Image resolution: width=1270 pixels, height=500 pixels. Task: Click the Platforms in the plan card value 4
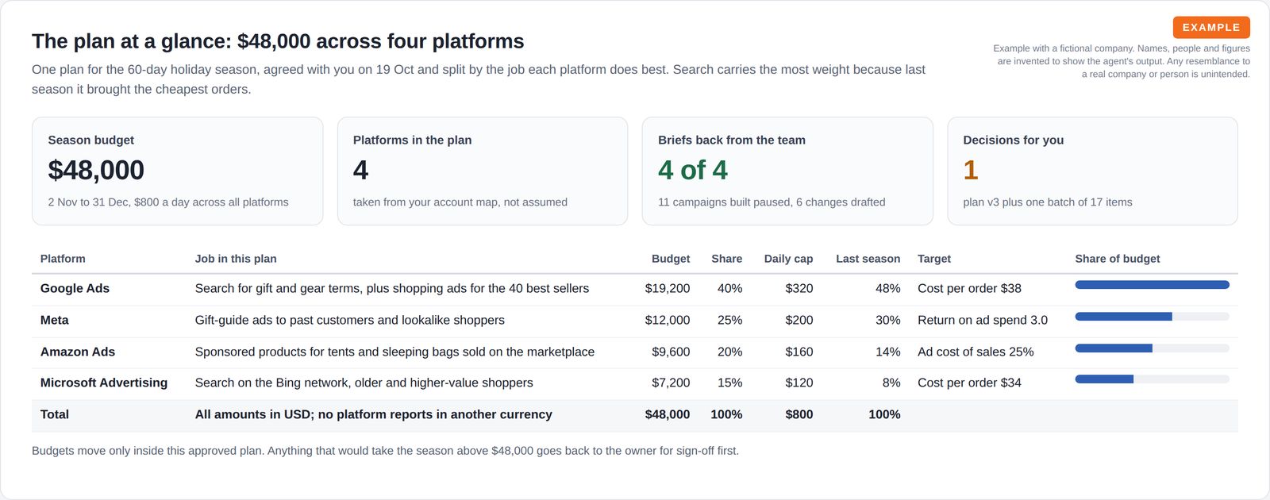tap(360, 170)
